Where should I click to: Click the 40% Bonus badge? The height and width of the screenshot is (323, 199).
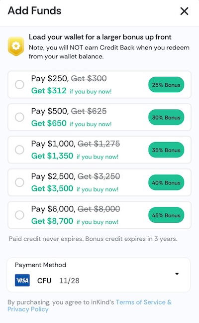tap(166, 182)
